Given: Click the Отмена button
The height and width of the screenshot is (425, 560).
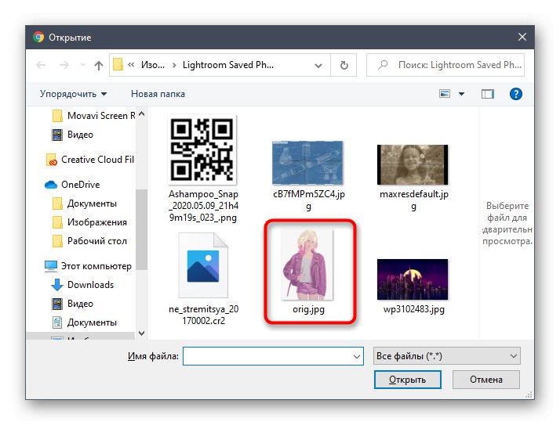Looking at the screenshot, I should [485, 380].
